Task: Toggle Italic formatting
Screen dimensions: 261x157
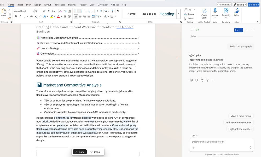Action: click(x=20, y=16)
